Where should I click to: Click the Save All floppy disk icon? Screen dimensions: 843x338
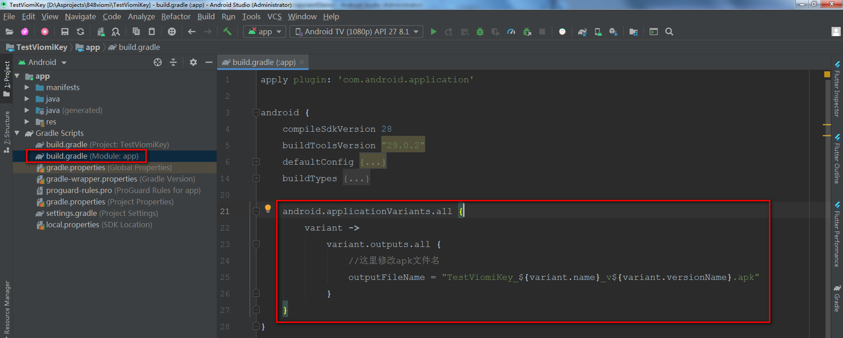pos(65,32)
